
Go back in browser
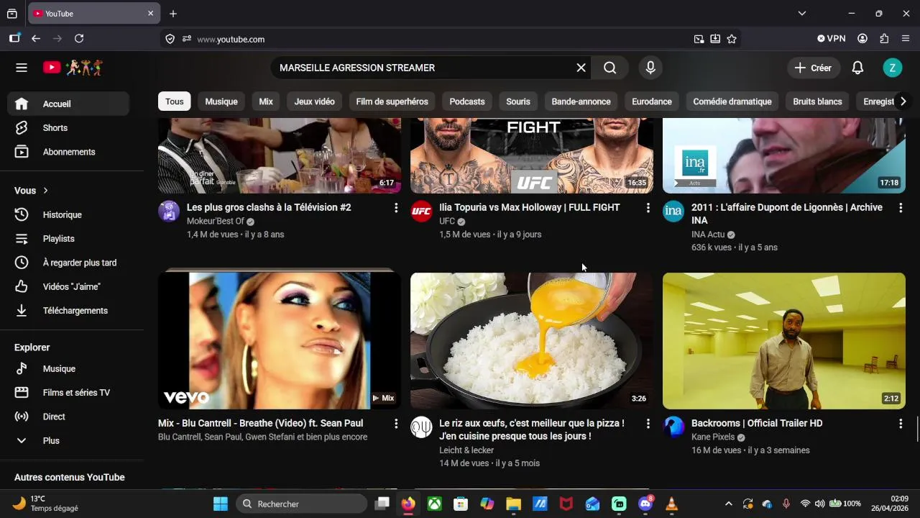[x=36, y=39]
